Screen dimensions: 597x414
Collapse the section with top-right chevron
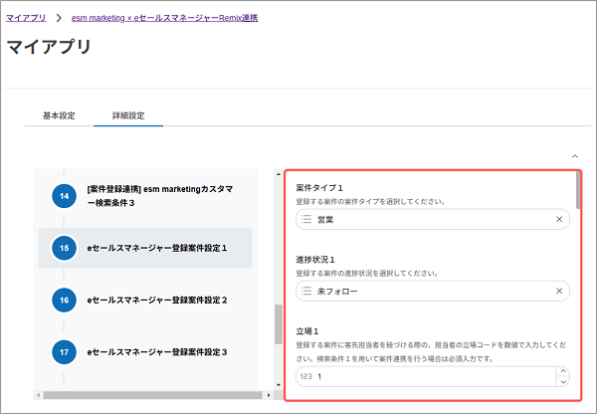point(574,156)
